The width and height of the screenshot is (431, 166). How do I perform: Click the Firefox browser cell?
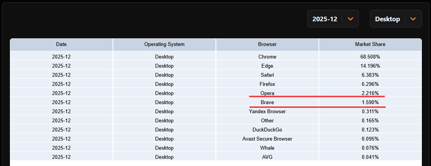267,84
